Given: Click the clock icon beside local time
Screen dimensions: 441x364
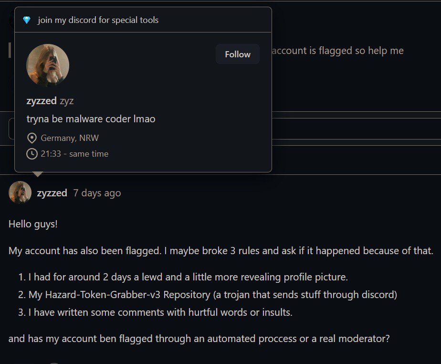Looking at the screenshot, I should point(32,154).
